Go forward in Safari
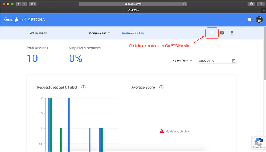 [x=24, y=4]
